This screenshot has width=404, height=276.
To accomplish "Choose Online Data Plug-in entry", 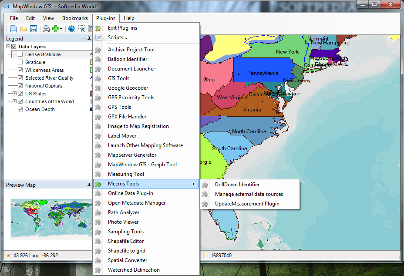I will (x=146, y=193).
